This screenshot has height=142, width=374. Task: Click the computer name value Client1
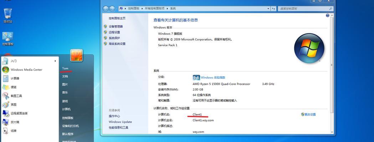(197, 114)
